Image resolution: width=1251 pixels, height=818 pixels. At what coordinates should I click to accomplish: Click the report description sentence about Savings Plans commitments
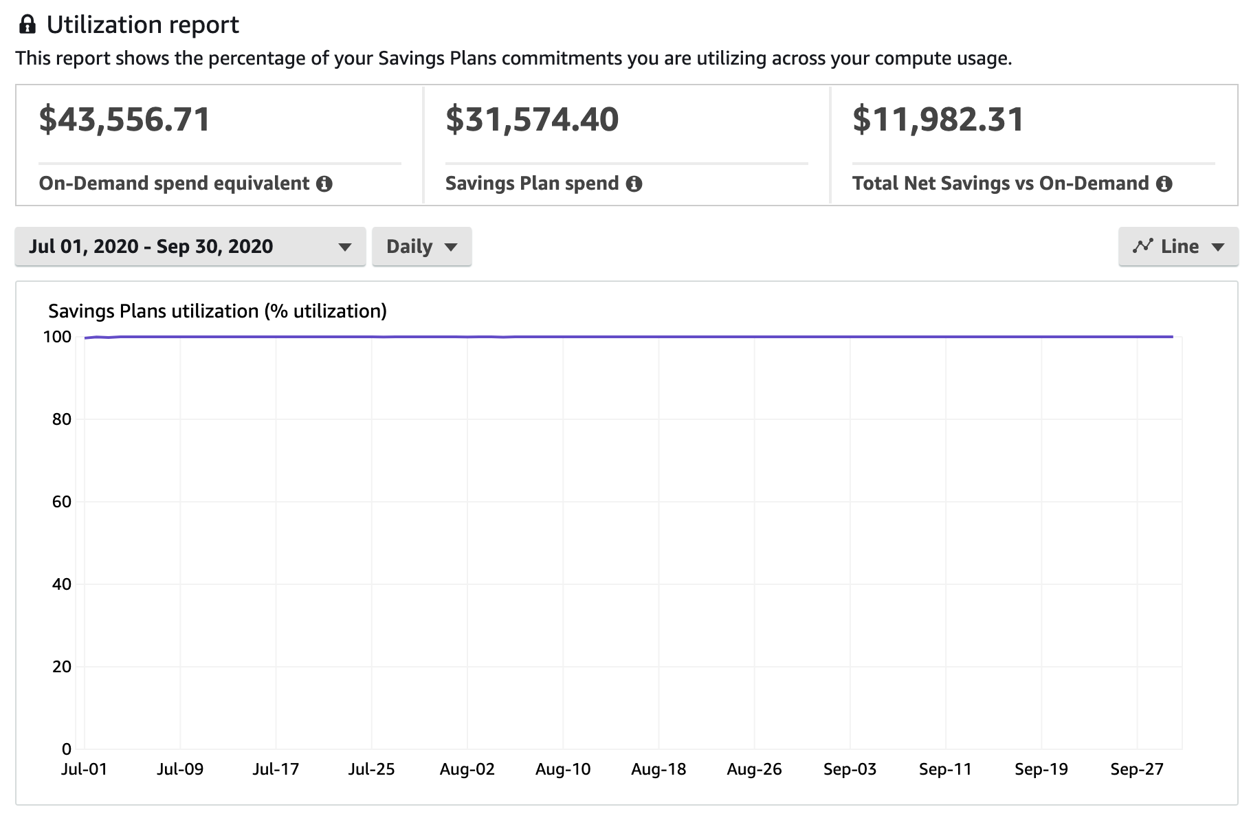(x=513, y=58)
